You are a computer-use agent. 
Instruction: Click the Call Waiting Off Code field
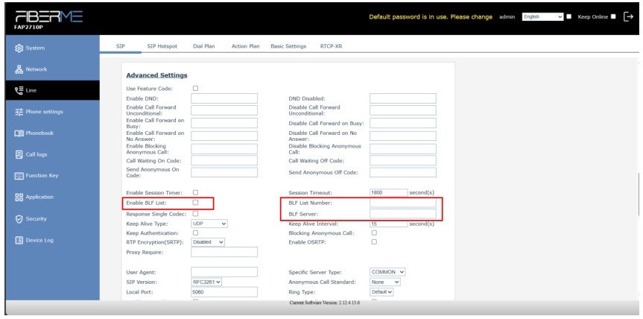402,161
